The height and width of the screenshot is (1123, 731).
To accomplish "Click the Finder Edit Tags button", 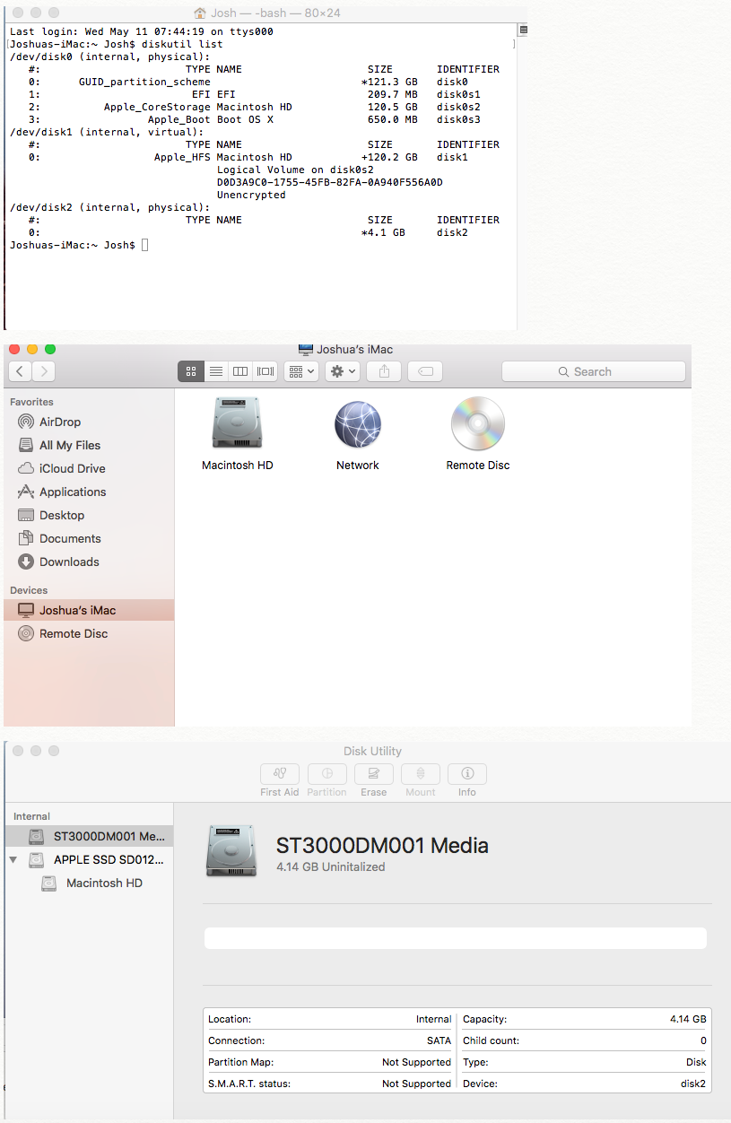I will coord(425,371).
